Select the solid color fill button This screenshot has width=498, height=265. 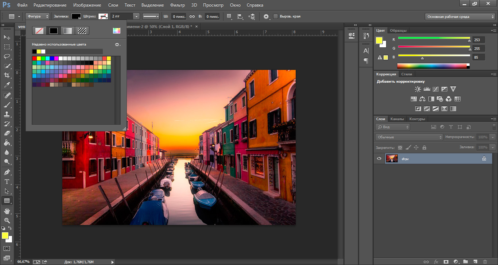click(54, 31)
